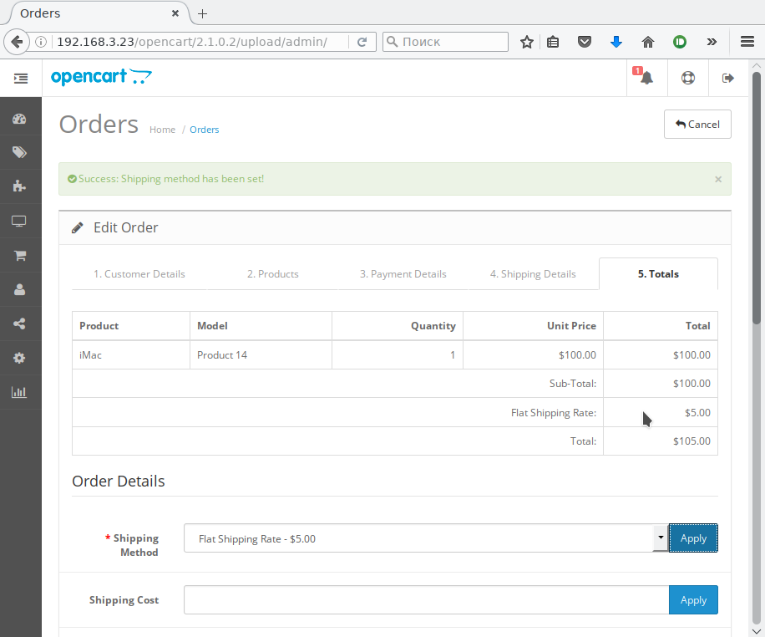Click the Cancel button
The height and width of the screenshot is (637, 765).
[x=697, y=124]
